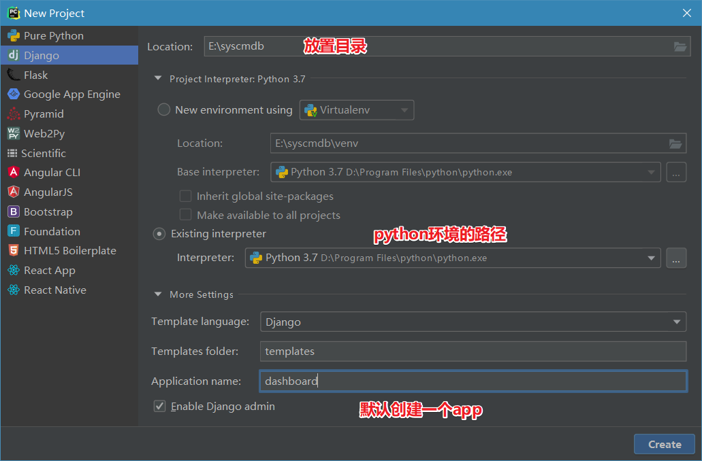Select React App project type
The height and width of the screenshot is (461, 702).
[69, 271]
